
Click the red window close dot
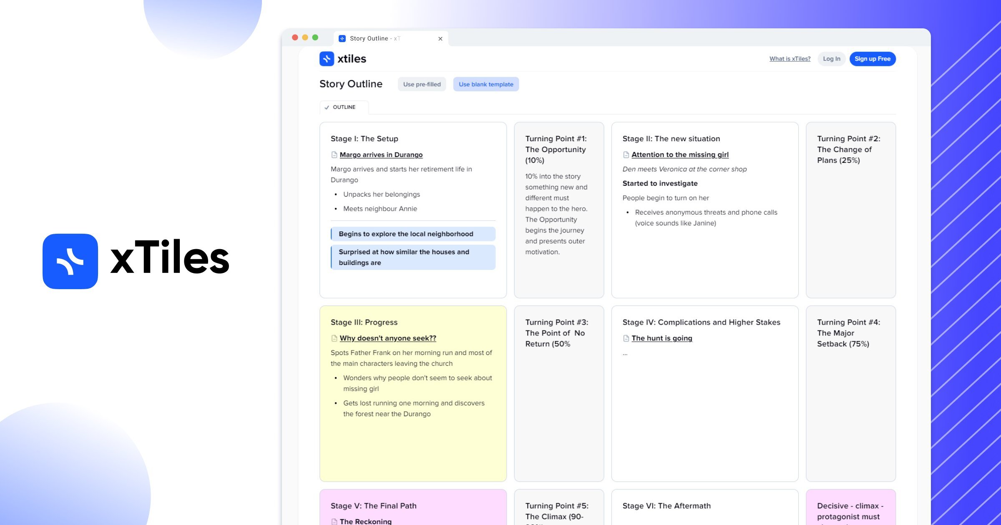click(295, 37)
